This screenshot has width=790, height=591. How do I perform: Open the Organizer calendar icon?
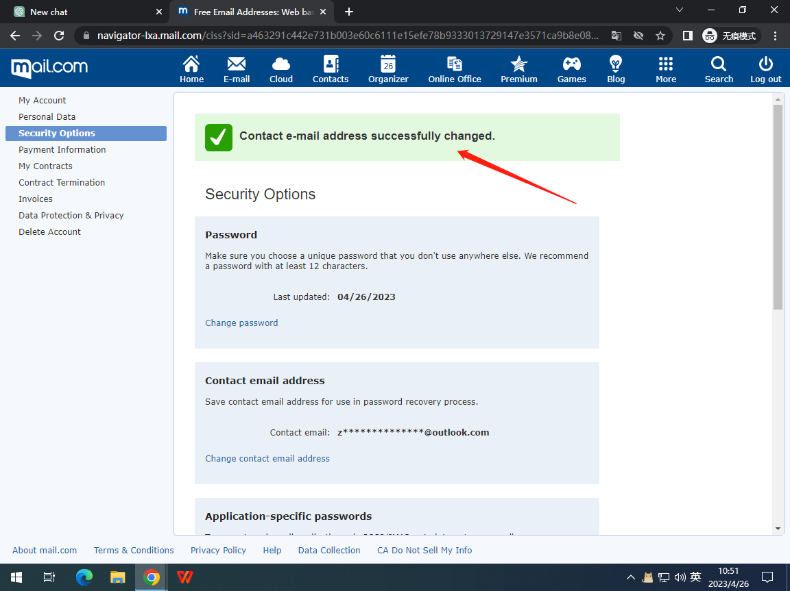[388, 65]
